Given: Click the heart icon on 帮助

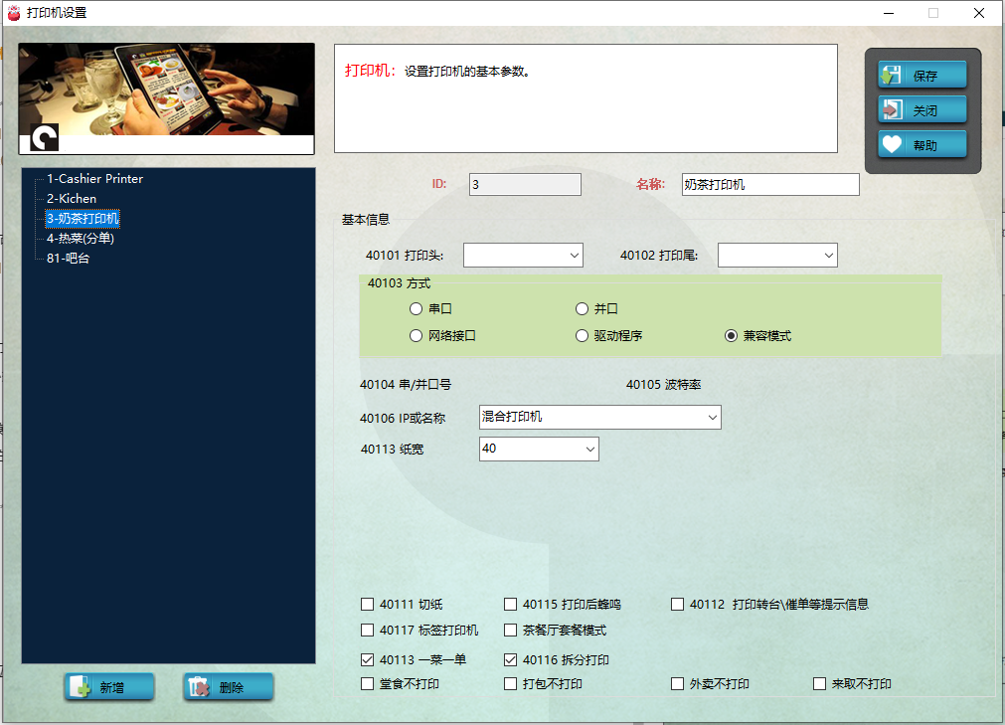Looking at the screenshot, I should point(891,144).
